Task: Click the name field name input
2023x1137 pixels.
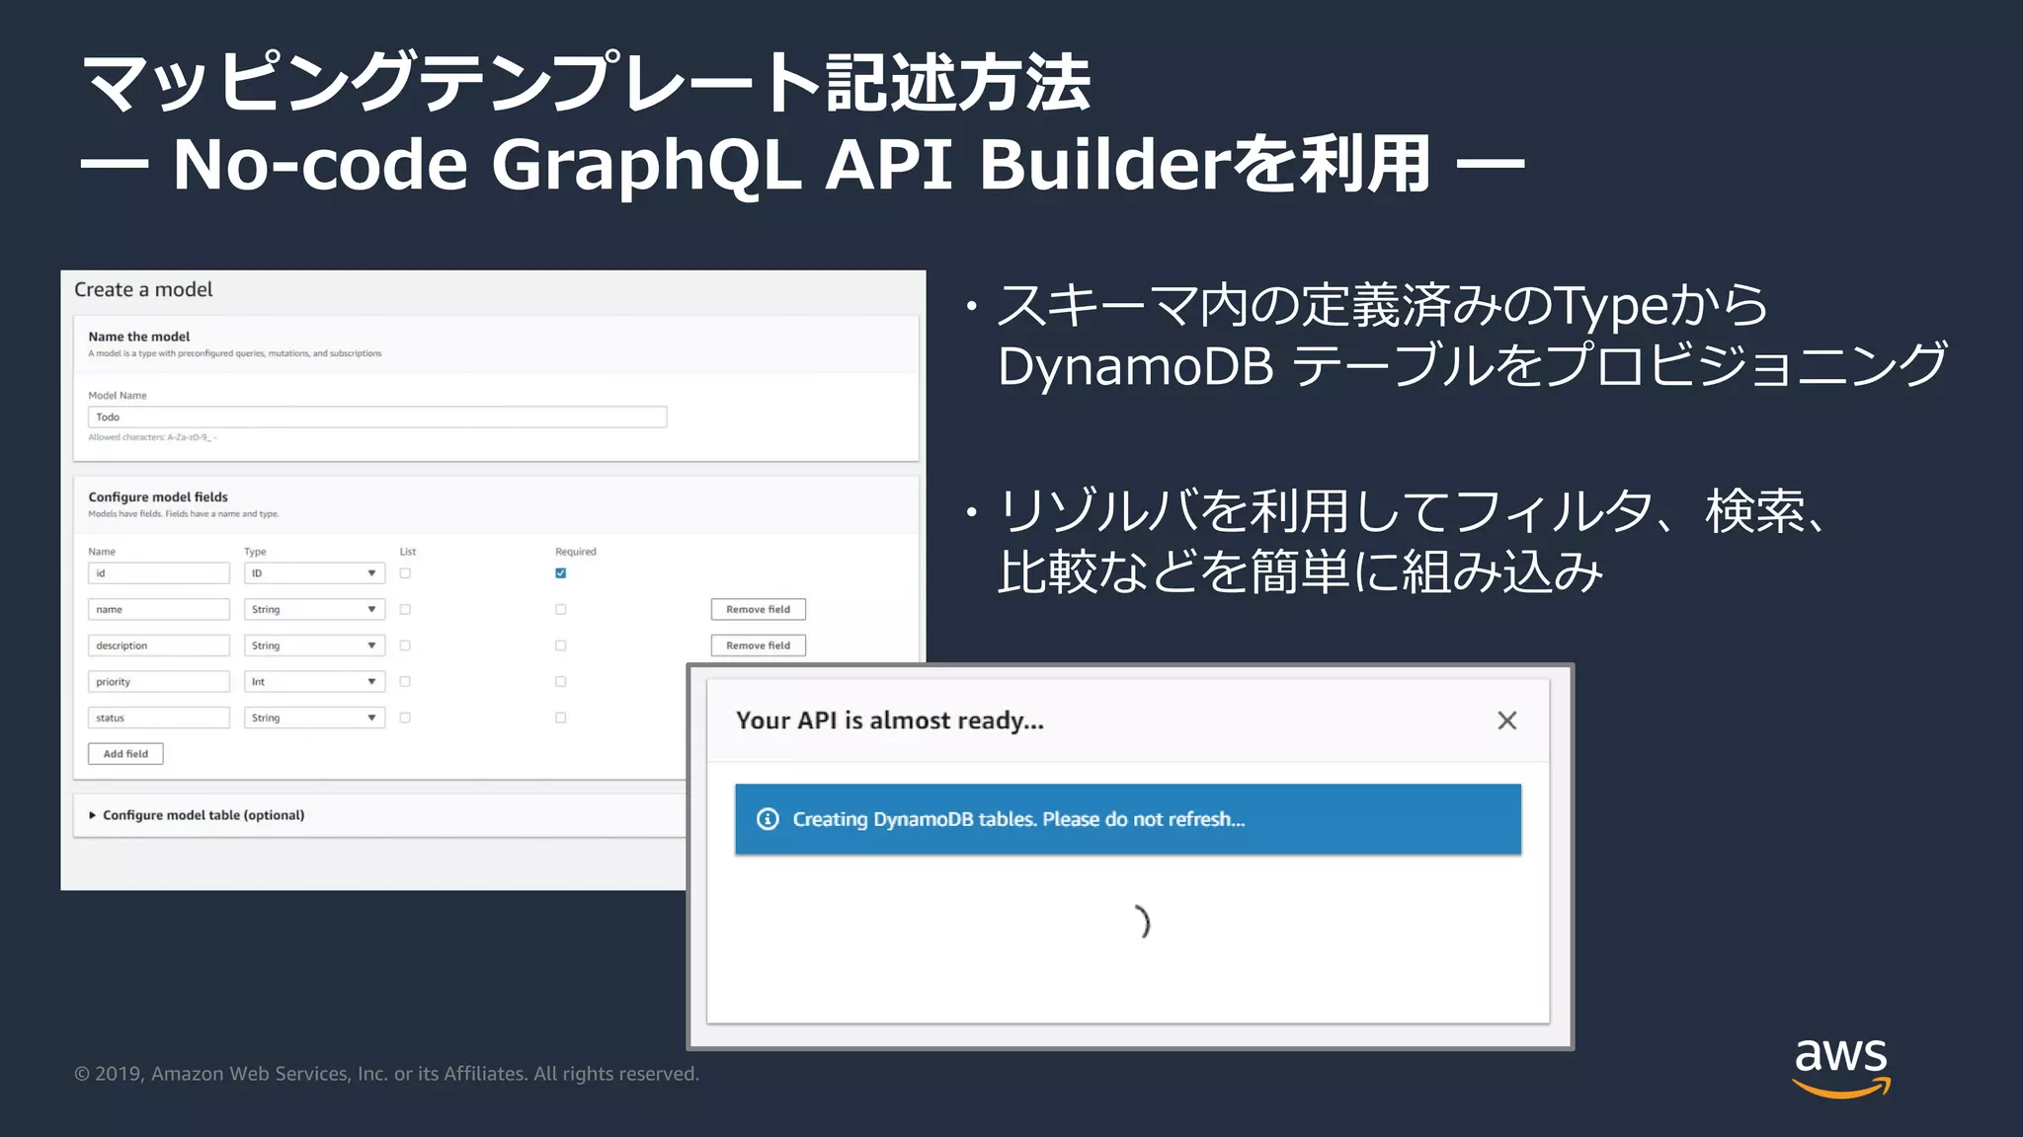Action: [x=159, y=610]
